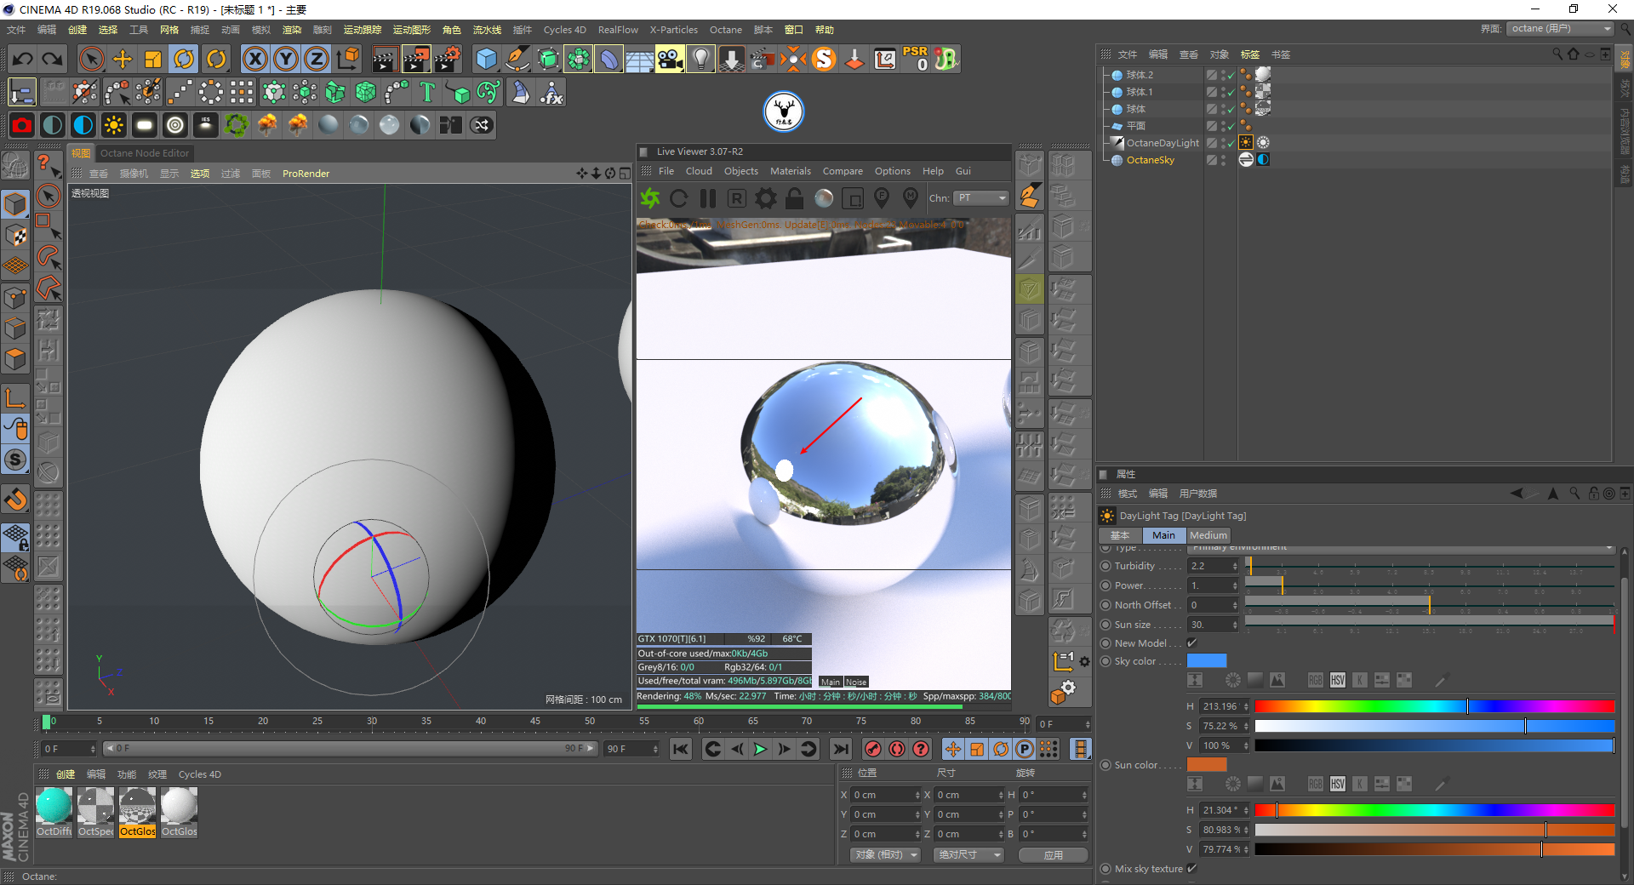Click the Camera object icon
1634x885 pixels.
tap(670, 59)
